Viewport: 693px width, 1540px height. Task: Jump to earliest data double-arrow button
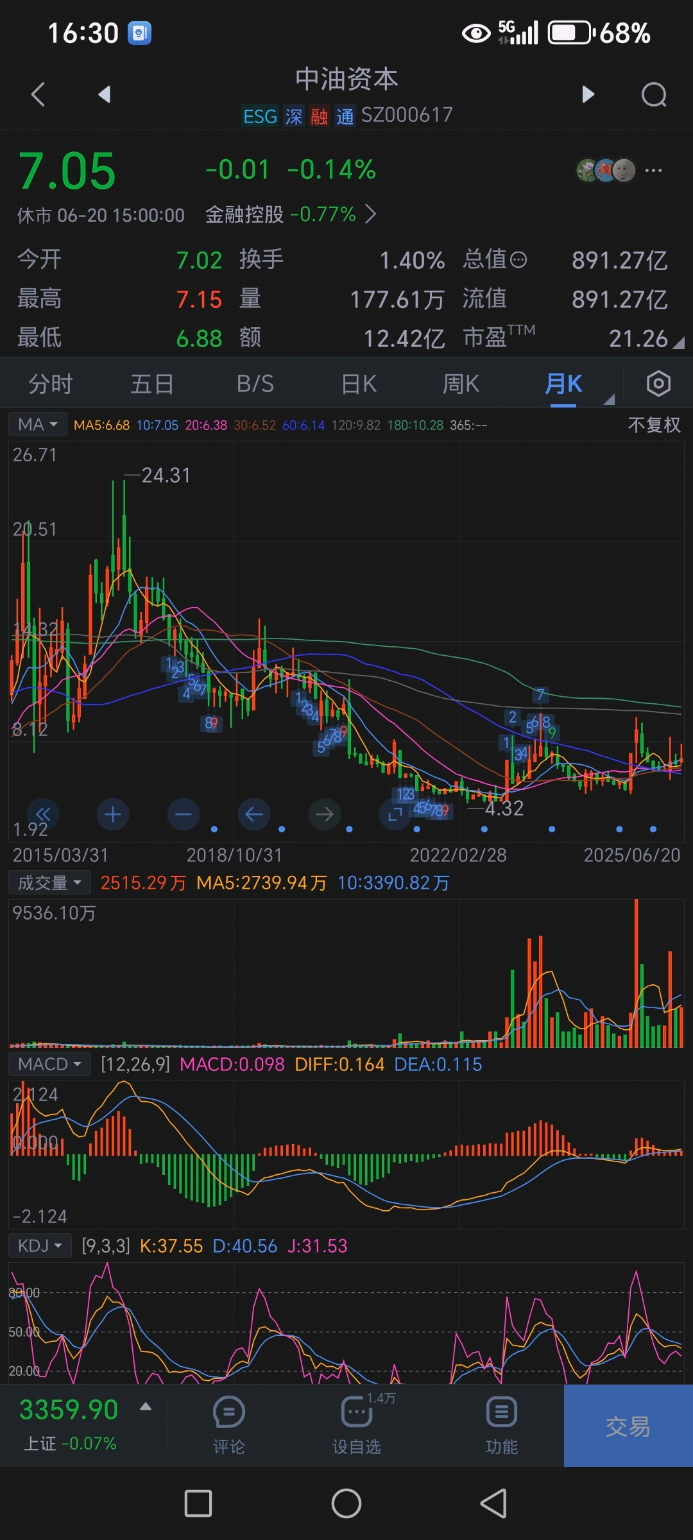coord(43,814)
